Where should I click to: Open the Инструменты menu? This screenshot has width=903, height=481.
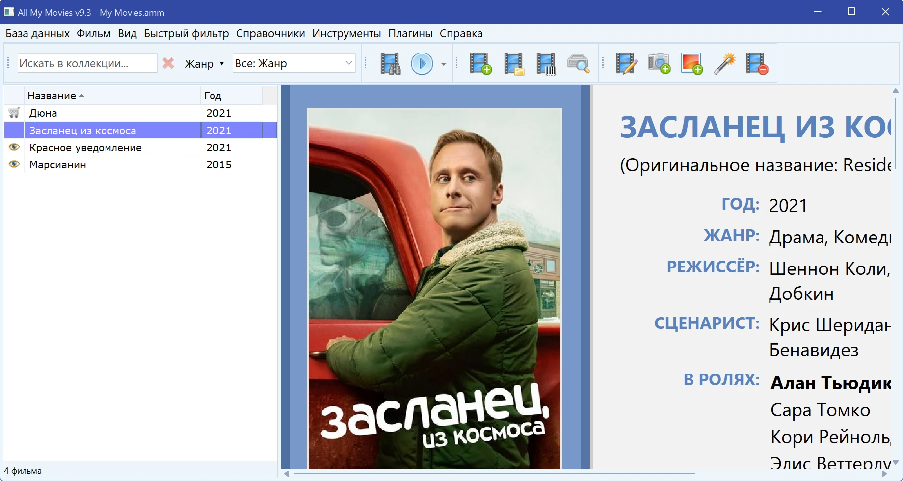[346, 34]
